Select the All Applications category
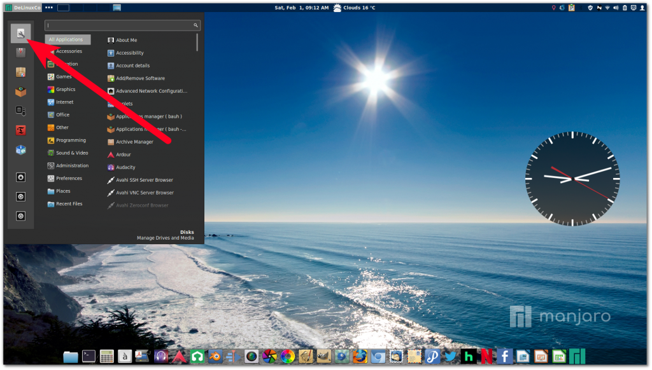Viewport: 652px width, 370px height. click(x=67, y=39)
